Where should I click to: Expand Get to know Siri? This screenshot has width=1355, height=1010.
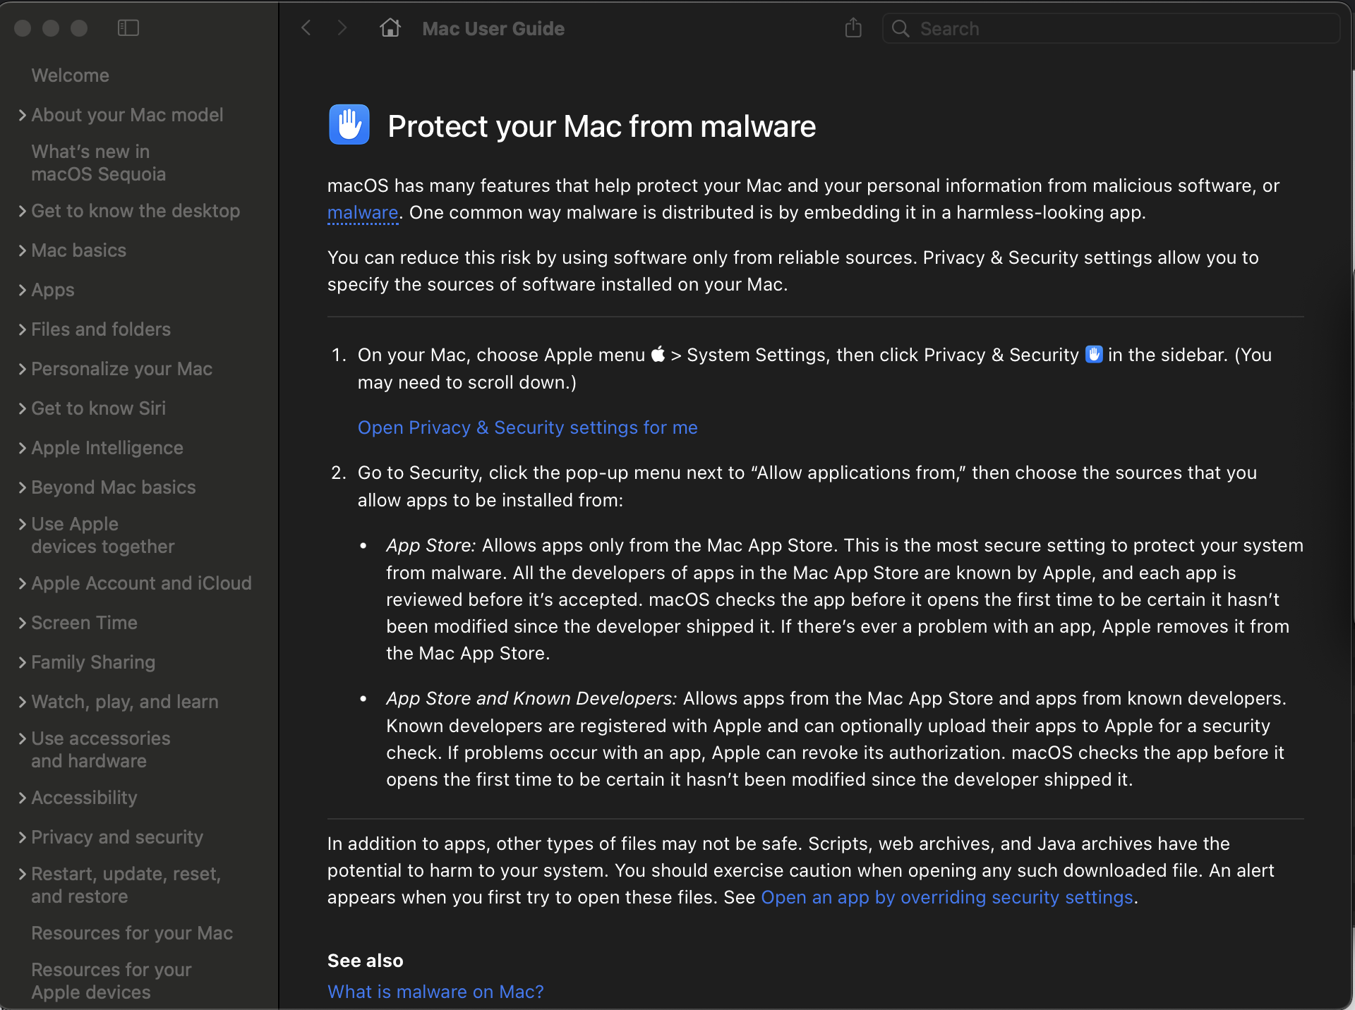23,408
